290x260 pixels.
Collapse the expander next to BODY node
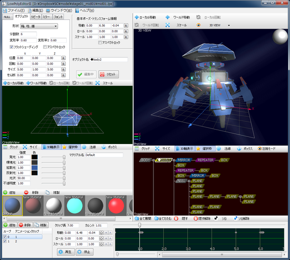[x=153, y=160]
